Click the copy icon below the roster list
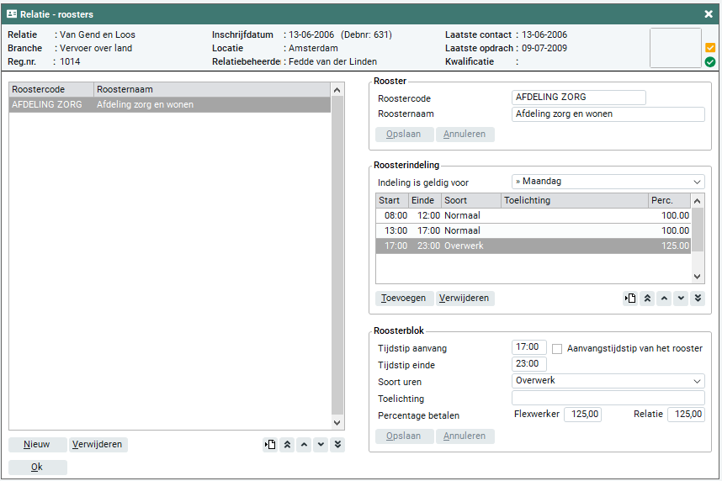 [x=270, y=445]
